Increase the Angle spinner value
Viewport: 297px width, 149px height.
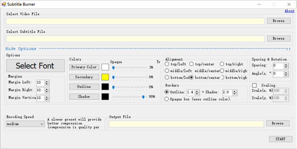click(x=286, y=72)
